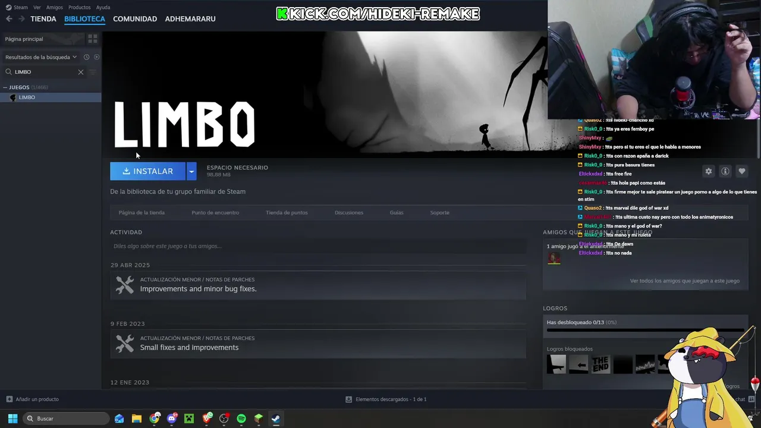Open second locked achievement with arrow icon
Image resolution: width=761 pixels, height=428 pixels.
[x=578, y=364]
